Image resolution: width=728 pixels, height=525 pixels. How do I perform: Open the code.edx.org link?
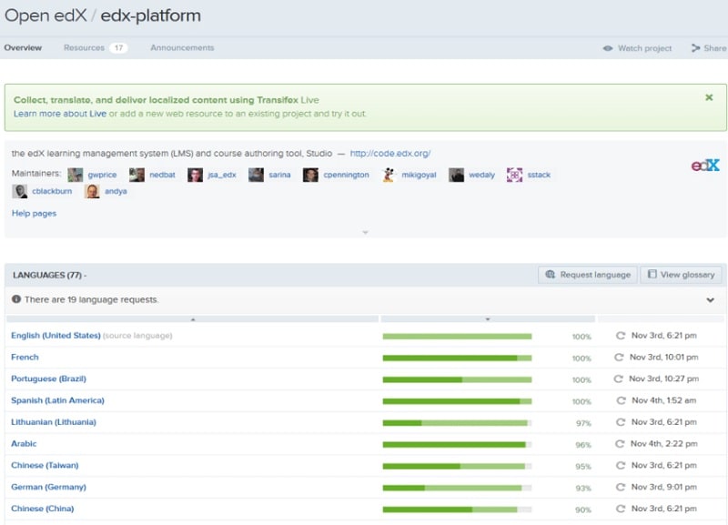[x=390, y=154]
